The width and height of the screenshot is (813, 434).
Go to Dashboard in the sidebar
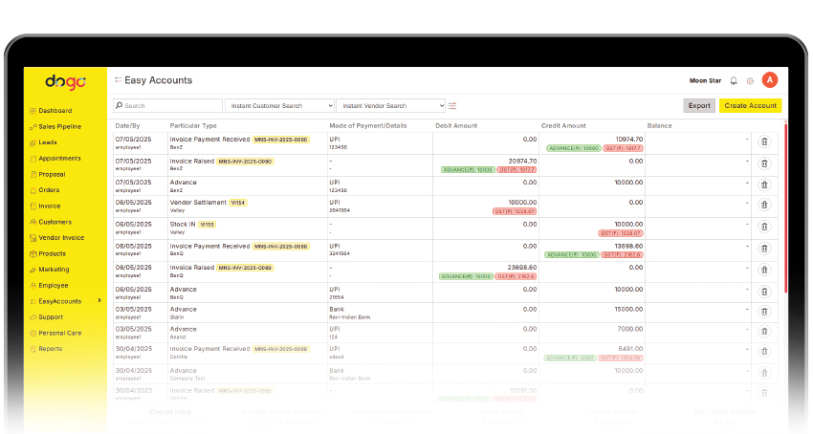[55, 111]
